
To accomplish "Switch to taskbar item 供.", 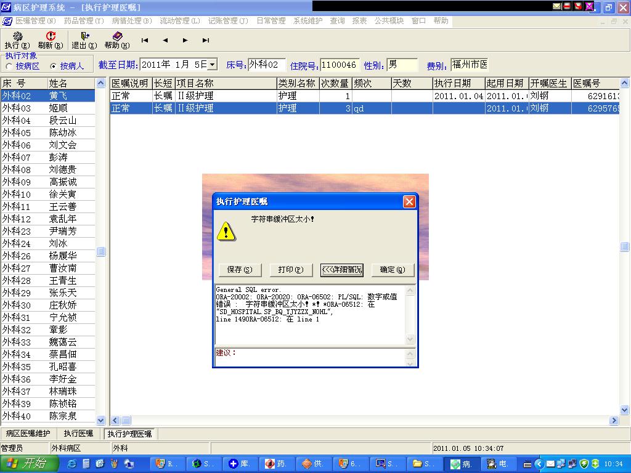I will (312, 464).
